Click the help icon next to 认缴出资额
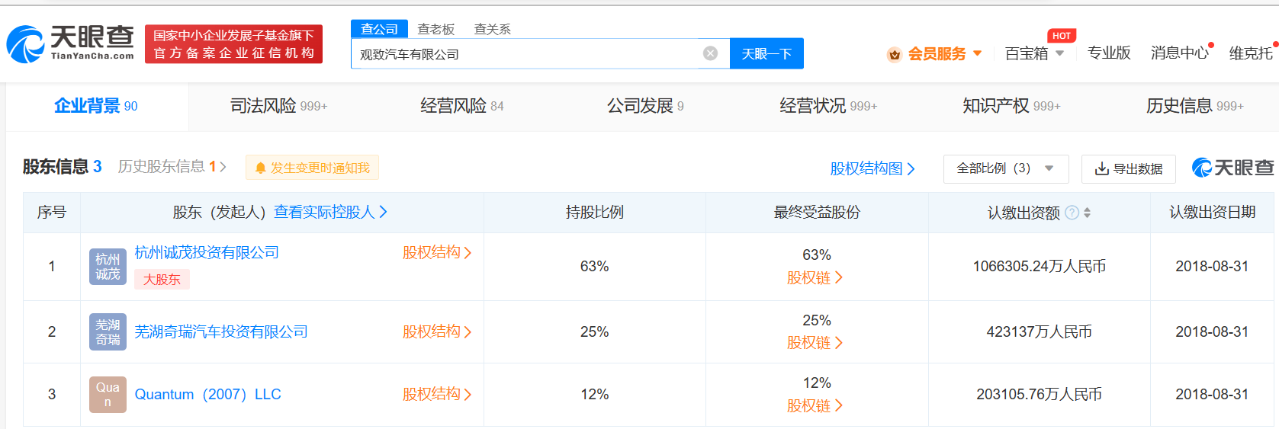This screenshot has width=1279, height=429. click(1072, 213)
